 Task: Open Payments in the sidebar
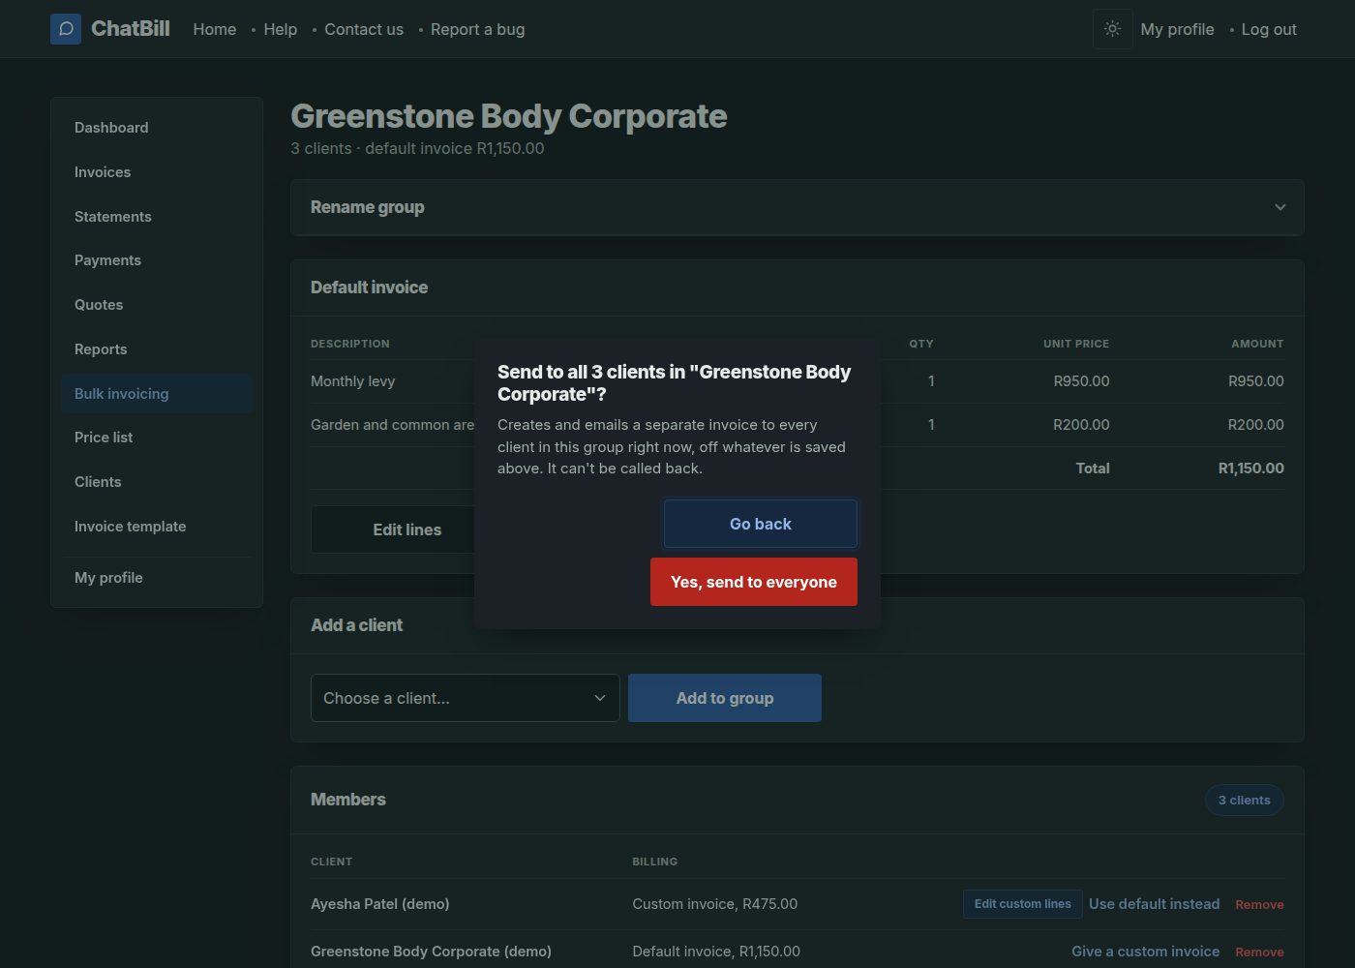(x=157, y=260)
